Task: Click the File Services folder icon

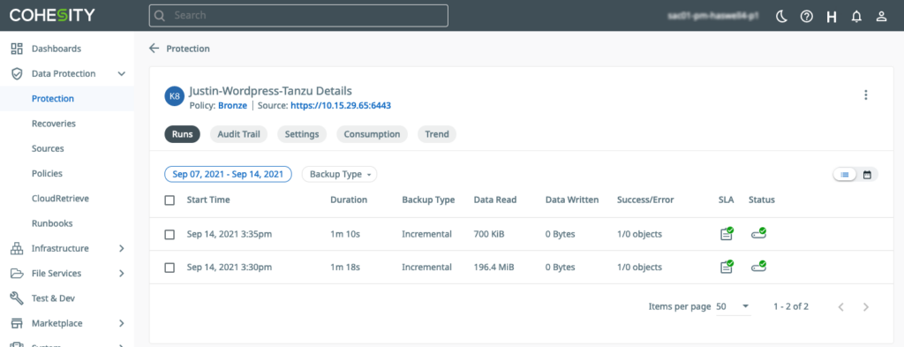Action: click(17, 273)
